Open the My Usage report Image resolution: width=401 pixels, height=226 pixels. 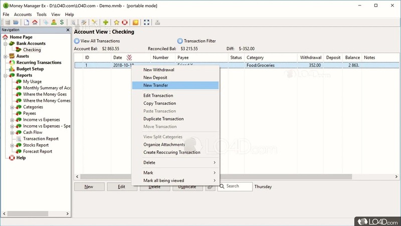[x=32, y=82]
